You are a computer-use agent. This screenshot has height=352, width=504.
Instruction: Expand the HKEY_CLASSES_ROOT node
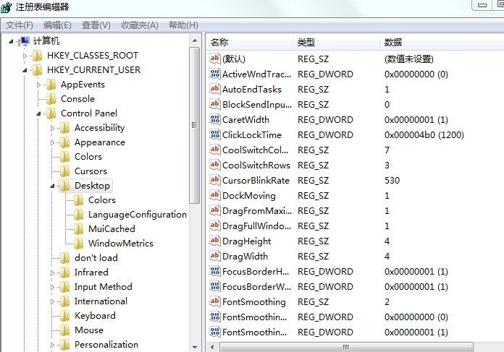[x=25, y=56]
